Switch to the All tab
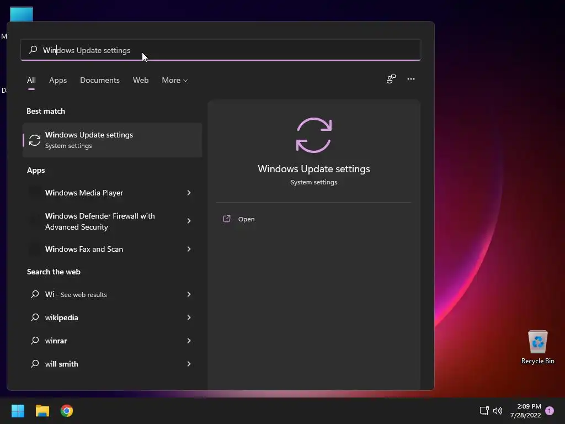This screenshot has width=565, height=424. (x=31, y=80)
